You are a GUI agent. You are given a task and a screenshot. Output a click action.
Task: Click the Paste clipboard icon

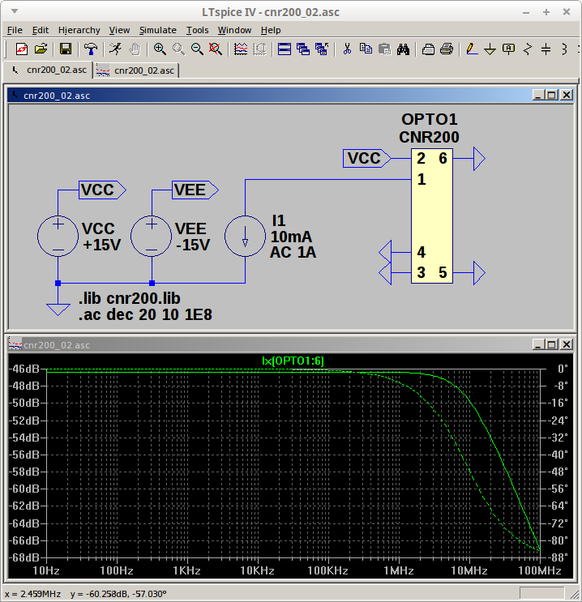click(384, 49)
